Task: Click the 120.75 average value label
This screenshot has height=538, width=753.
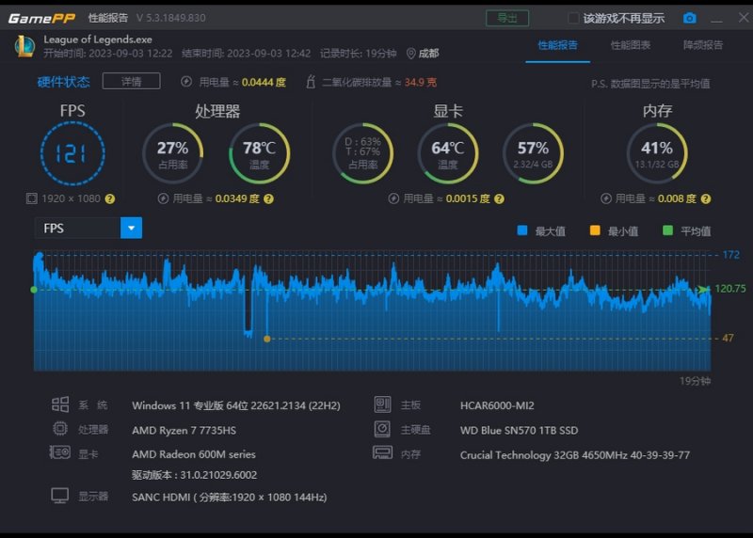Action: pos(730,289)
